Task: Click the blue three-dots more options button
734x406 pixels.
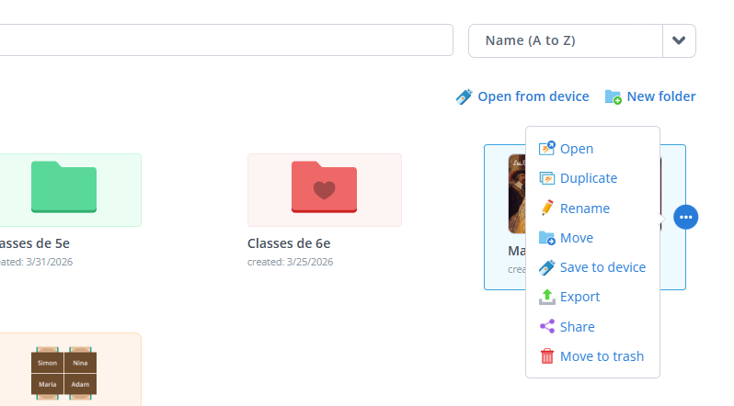Action: (x=686, y=217)
